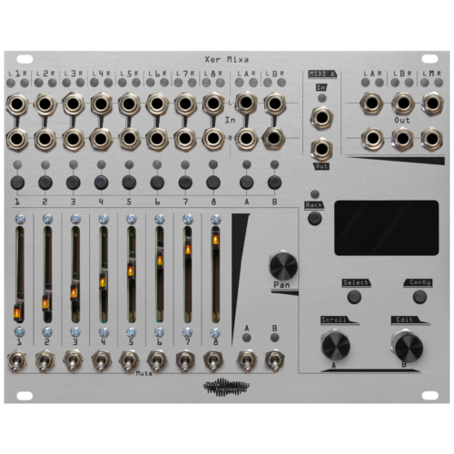Click the channel 4 fader handle

(103, 282)
